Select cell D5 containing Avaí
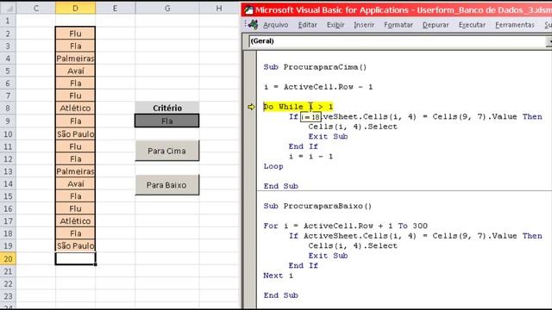 [x=75, y=71]
